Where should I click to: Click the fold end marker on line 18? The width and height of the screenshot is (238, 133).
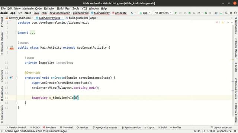point(16,103)
